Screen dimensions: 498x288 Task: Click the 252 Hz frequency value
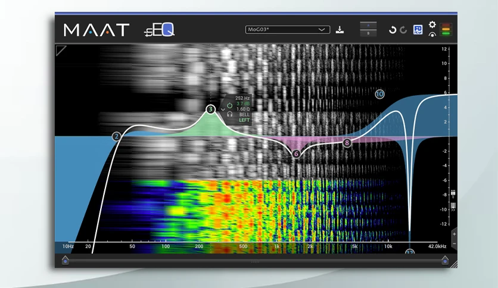(x=242, y=98)
